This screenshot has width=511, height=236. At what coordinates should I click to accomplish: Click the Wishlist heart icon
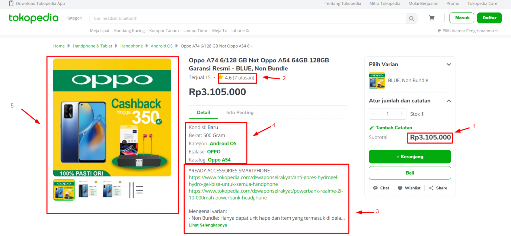400,188
